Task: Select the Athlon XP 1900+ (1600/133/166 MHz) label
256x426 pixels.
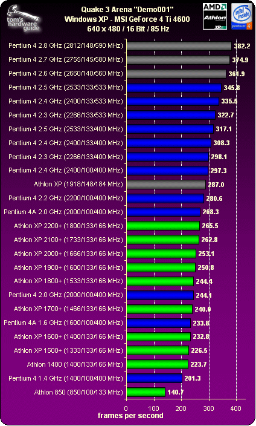Action: pos(68,267)
